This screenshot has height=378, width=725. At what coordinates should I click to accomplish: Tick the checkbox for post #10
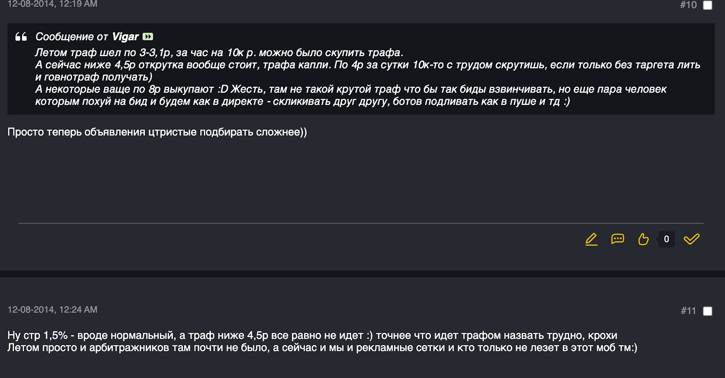coord(707,5)
